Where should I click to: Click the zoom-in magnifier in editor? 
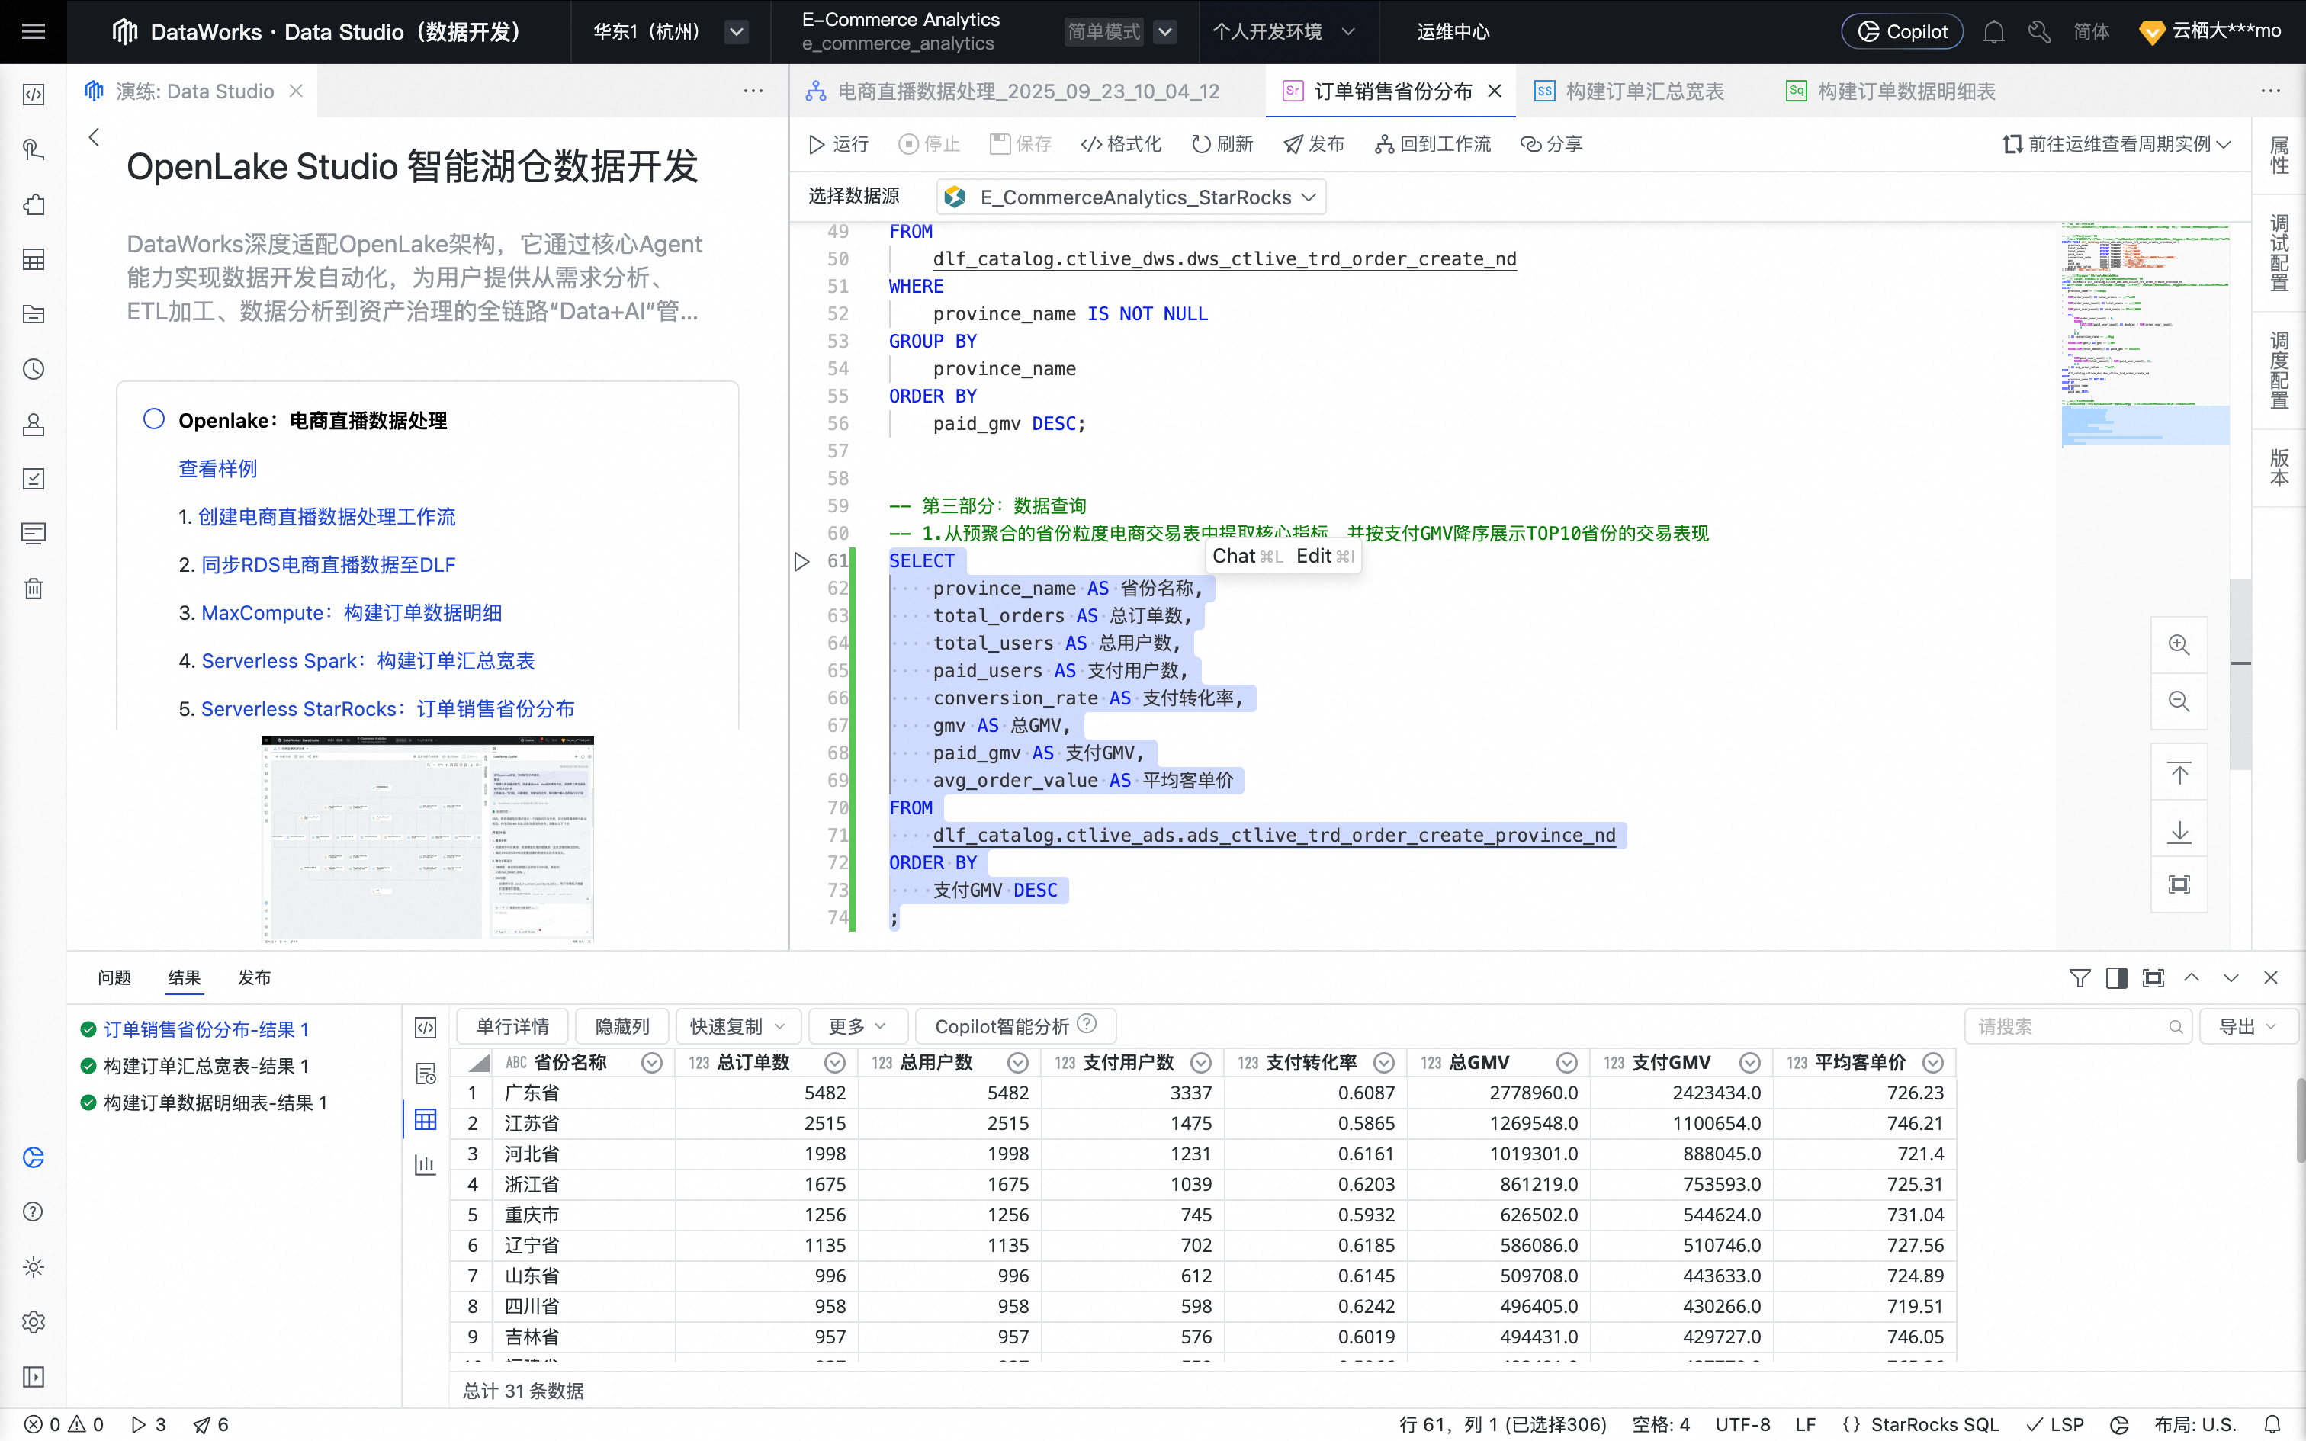pyautogui.click(x=2179, y=644)
